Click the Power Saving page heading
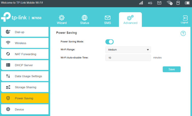192x116 pixels. pyautogui.click(x=66, y=33)
